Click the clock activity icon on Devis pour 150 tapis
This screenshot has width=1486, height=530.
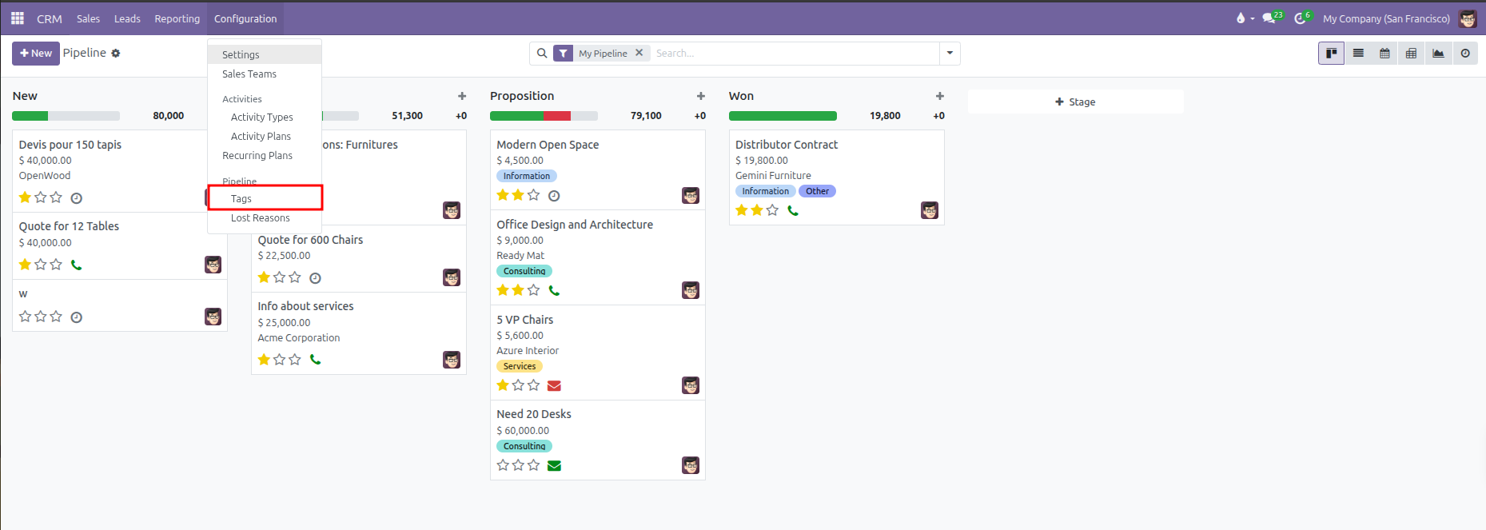pos(77,198)
